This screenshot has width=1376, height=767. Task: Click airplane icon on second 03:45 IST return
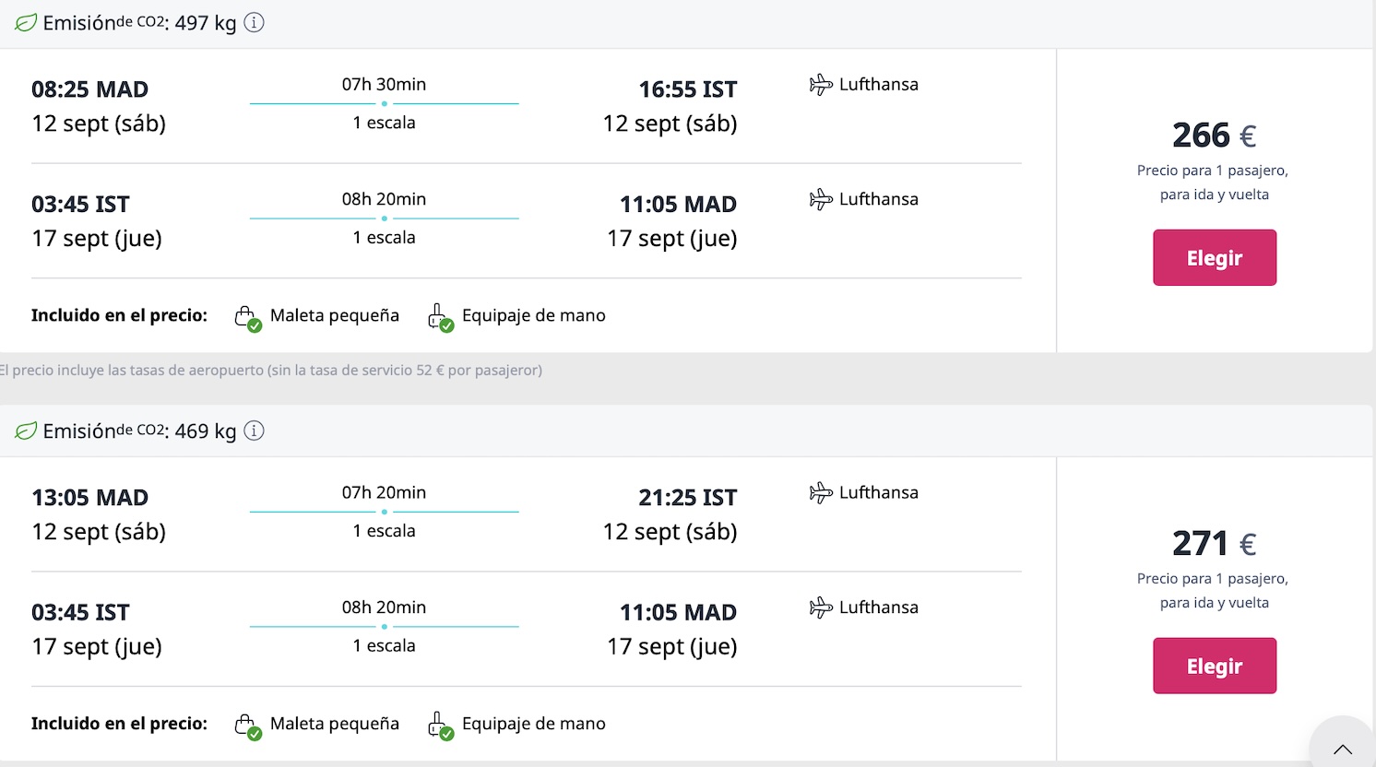(x=821, y=608)
